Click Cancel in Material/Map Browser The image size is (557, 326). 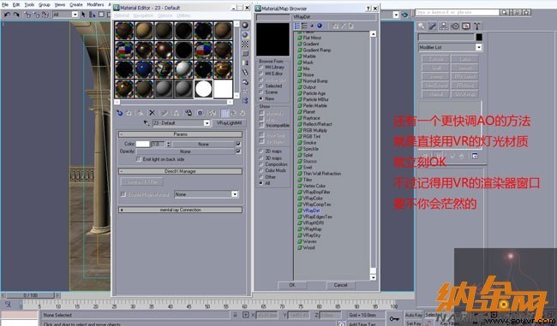[340, 285]
